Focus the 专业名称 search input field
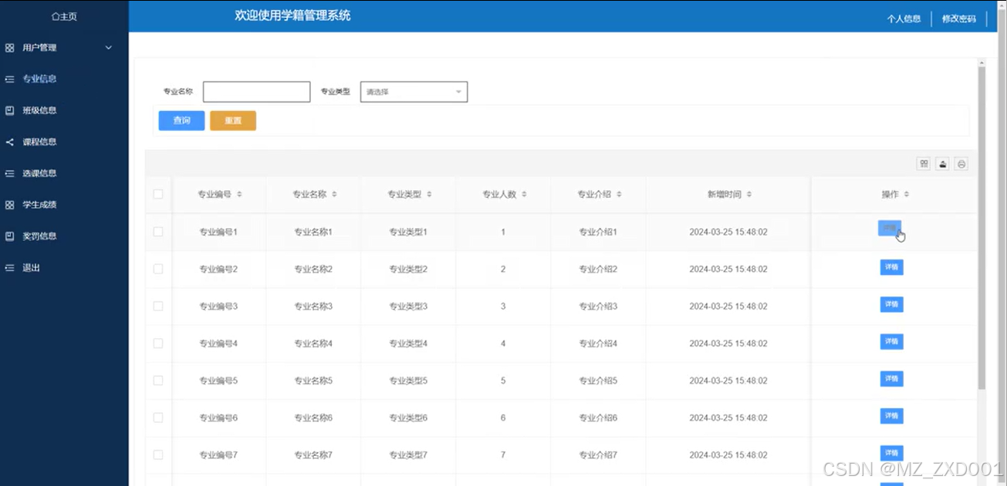The height and width of the screenshot is (486, 1007). coord(257,92)
